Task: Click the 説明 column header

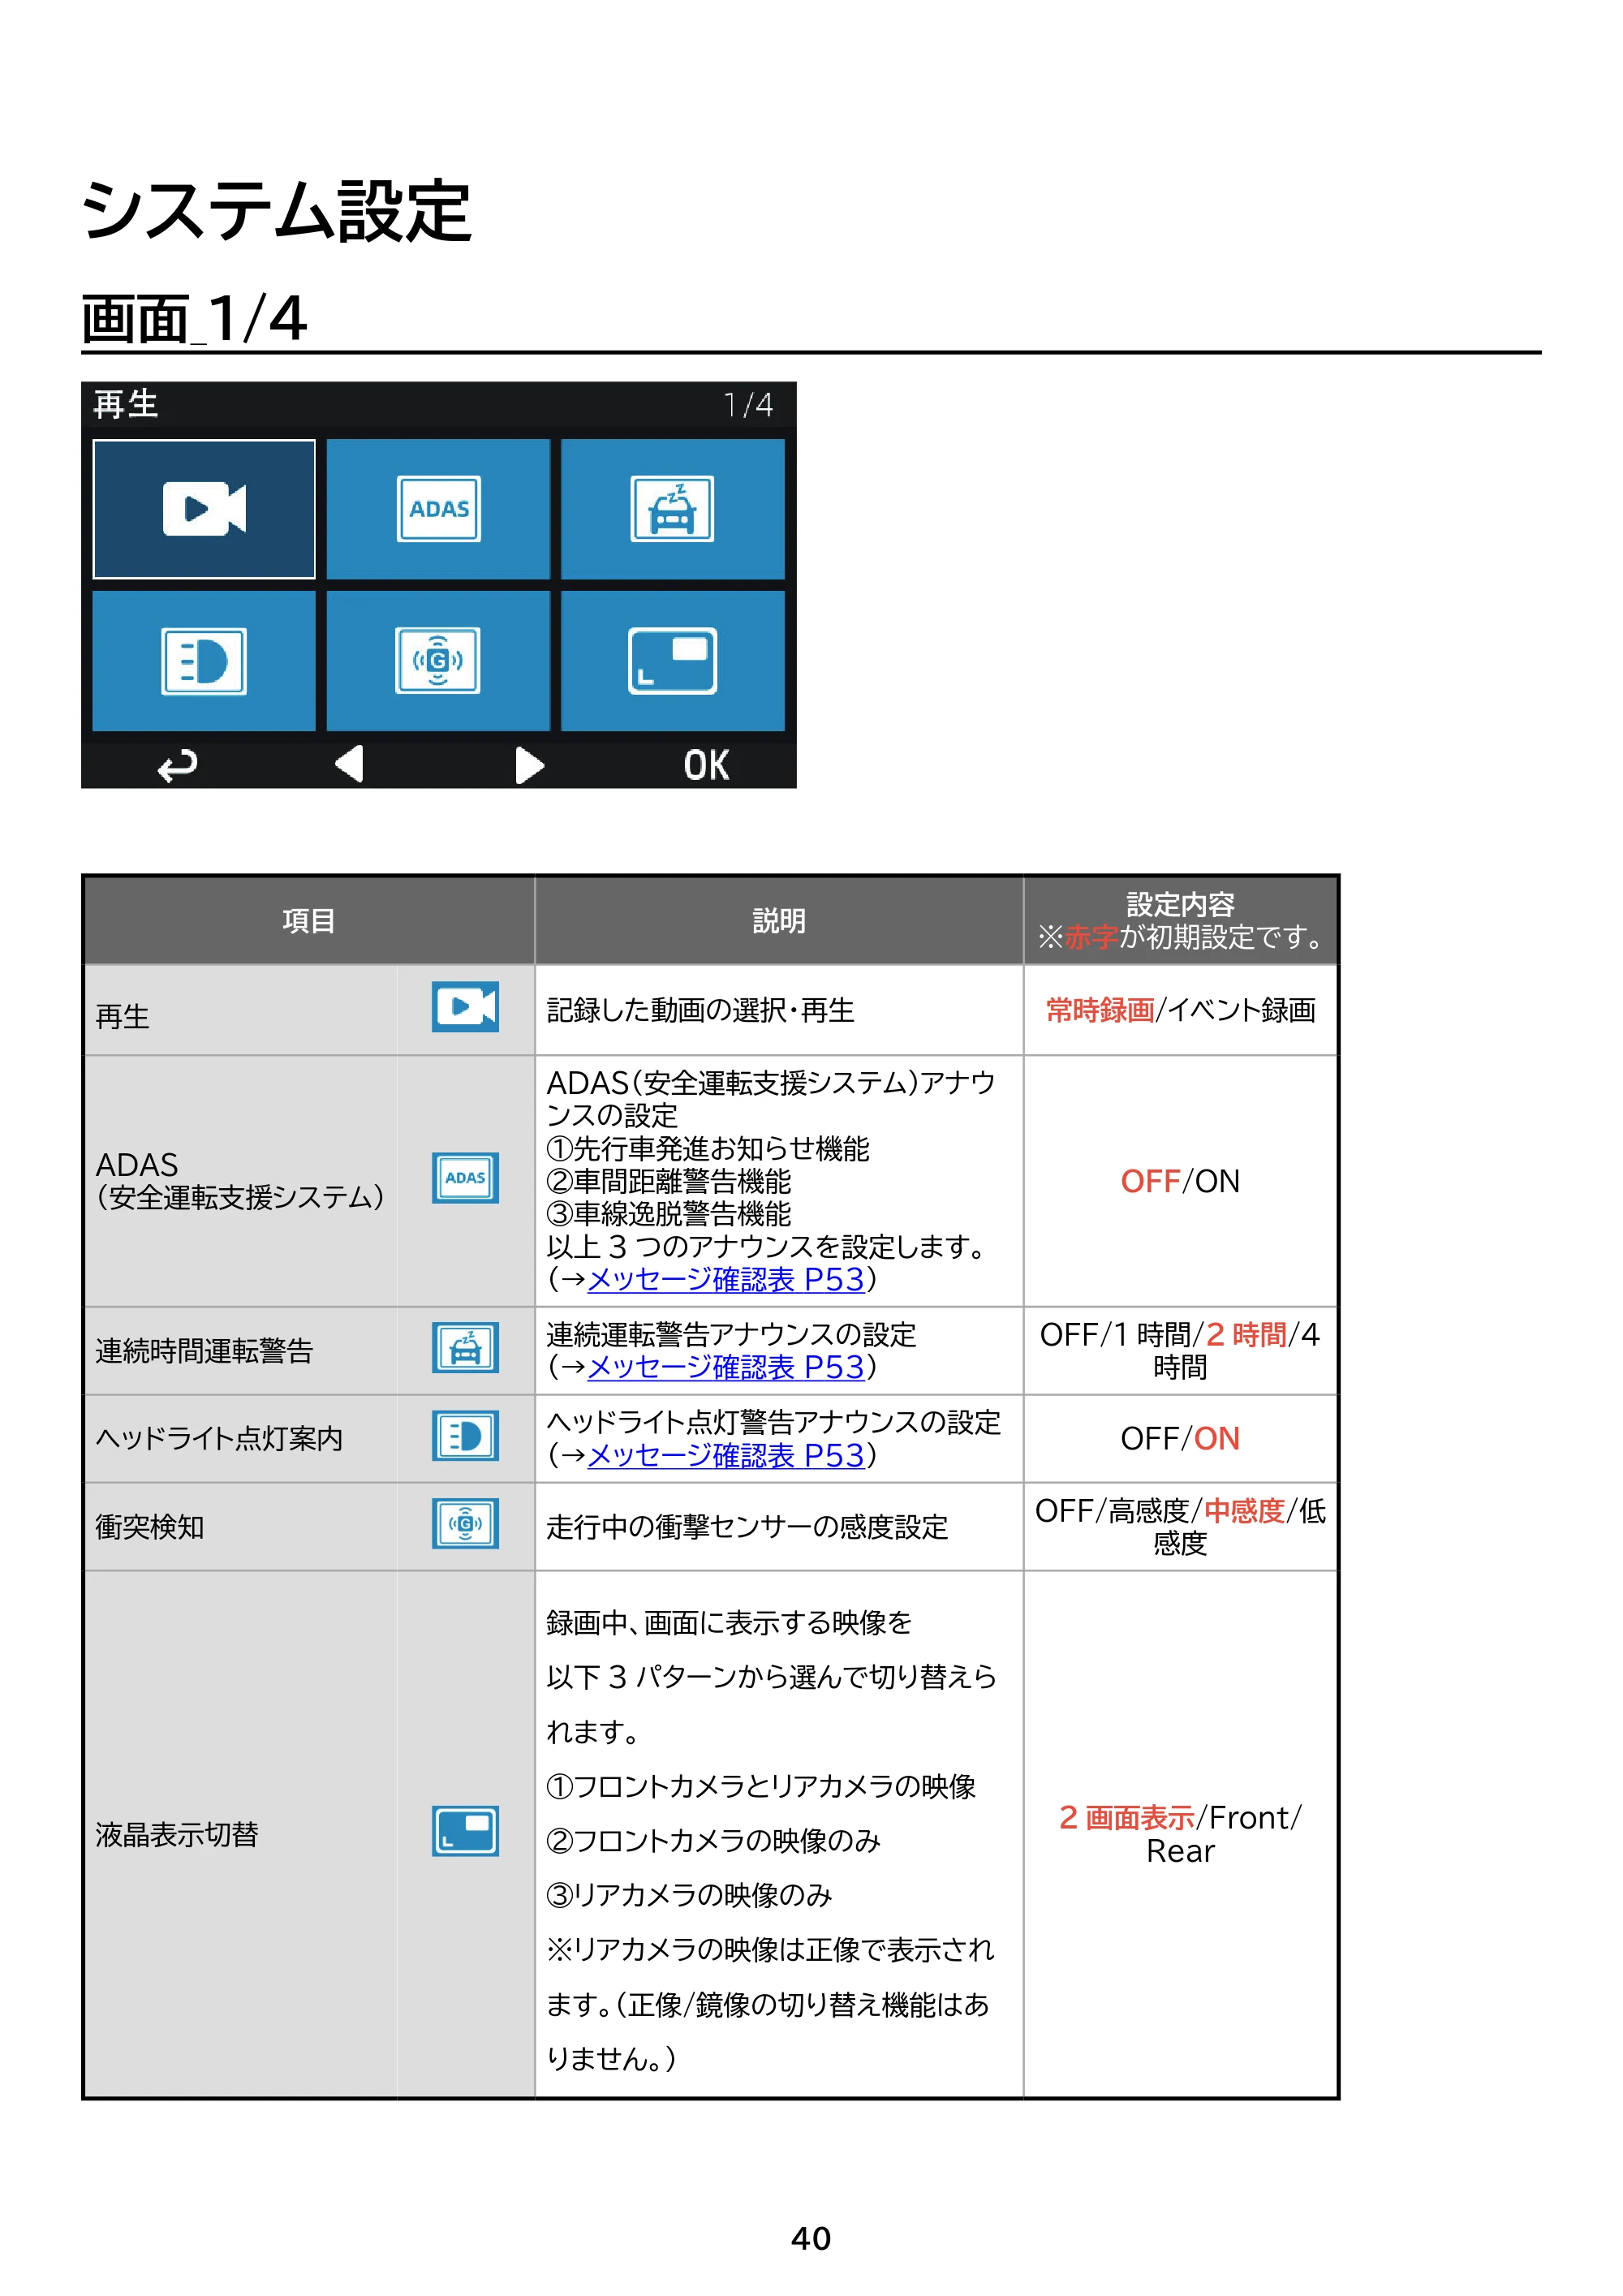Action: point(779,921)
